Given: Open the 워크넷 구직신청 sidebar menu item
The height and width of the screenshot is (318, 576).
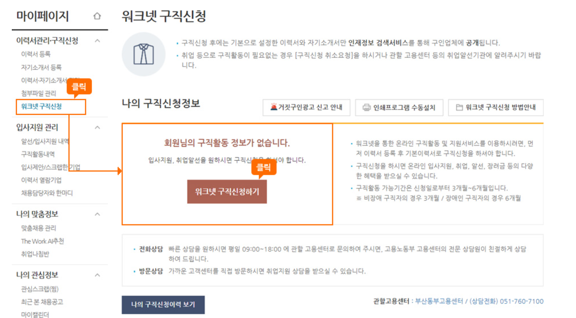Looking at the screenshot, I should (x=42, y=106).
